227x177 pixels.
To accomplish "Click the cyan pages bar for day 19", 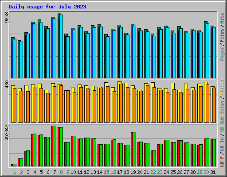I will click(134, 52).
